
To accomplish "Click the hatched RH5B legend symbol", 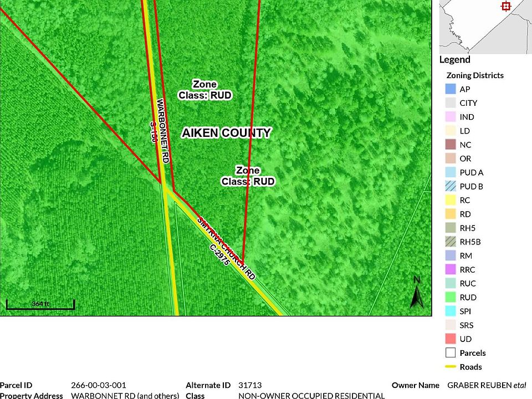I will tap(450, 242).
